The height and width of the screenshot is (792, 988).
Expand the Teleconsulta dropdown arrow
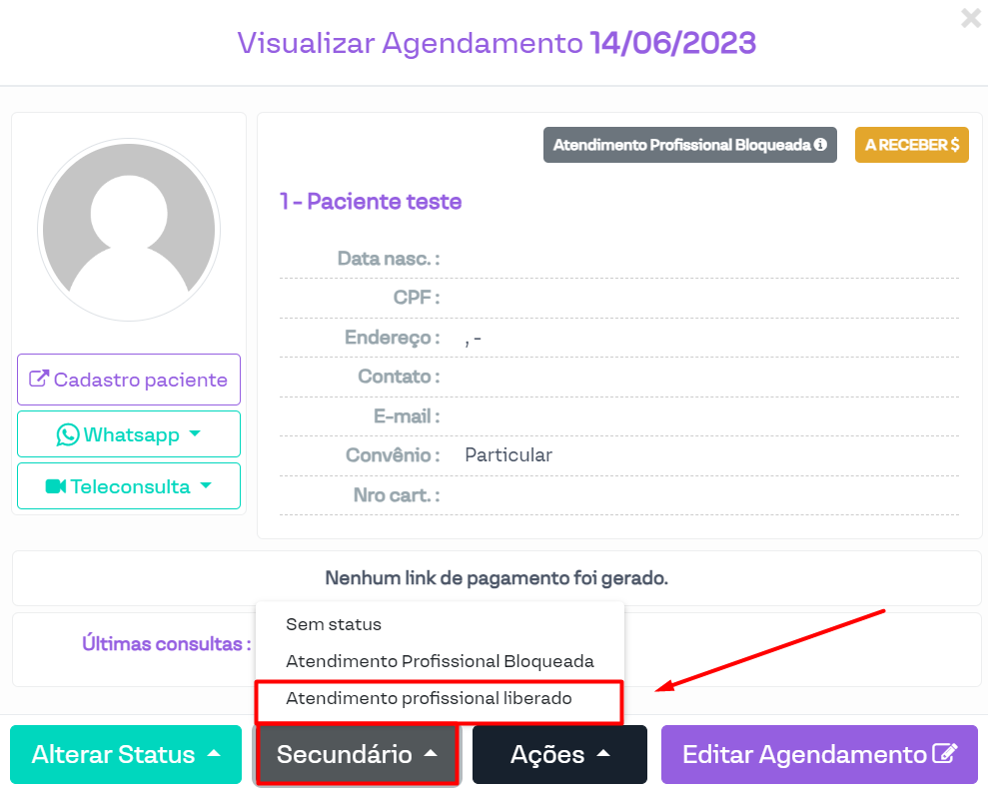[206, 485]
